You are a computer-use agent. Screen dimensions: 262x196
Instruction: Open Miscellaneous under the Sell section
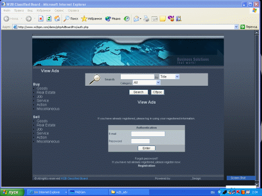click(x=48, y=141)
